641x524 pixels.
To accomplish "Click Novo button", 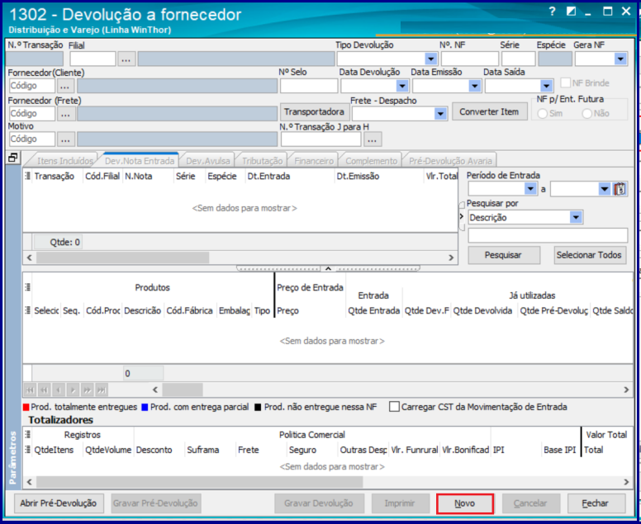I will point(465,503).
